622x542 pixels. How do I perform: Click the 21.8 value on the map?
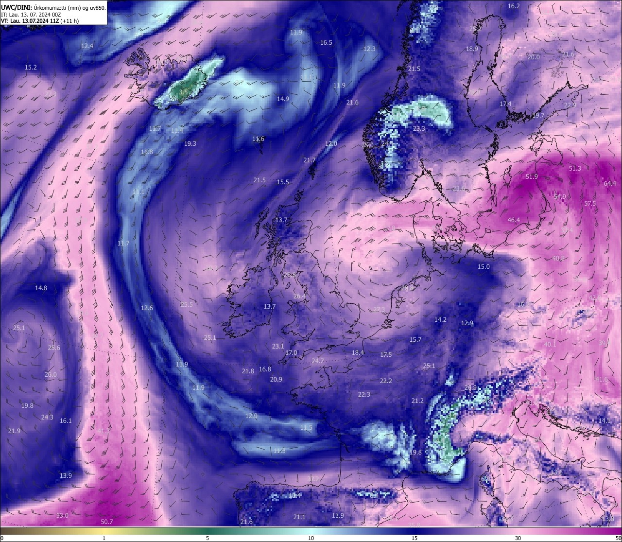[x=248, y=371]
